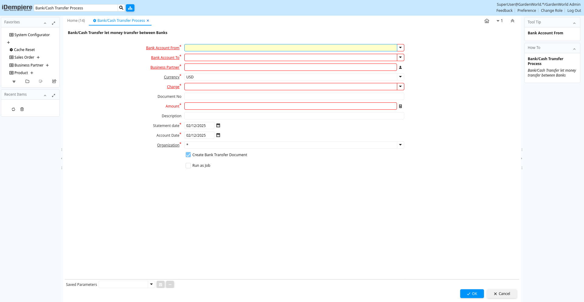The image size is (584, 302).
Task: Open the Currency dropdown arrow
Action: (x=400, y=77)
